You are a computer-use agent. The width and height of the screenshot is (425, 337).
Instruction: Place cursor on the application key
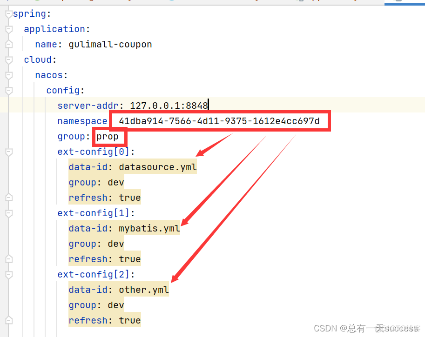(54, 29)
